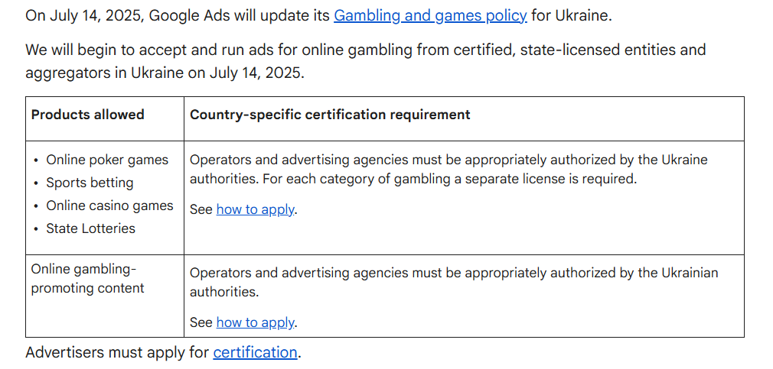
Task: Select the Online poker games bullet item
Action: tap(107, 160)
